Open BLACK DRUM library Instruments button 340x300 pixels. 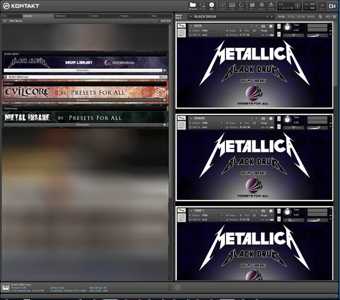tap(83, 70)
